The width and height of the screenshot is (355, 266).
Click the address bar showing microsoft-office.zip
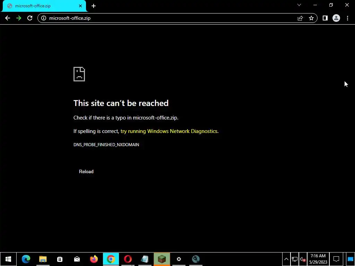click(x=177, y=18)
